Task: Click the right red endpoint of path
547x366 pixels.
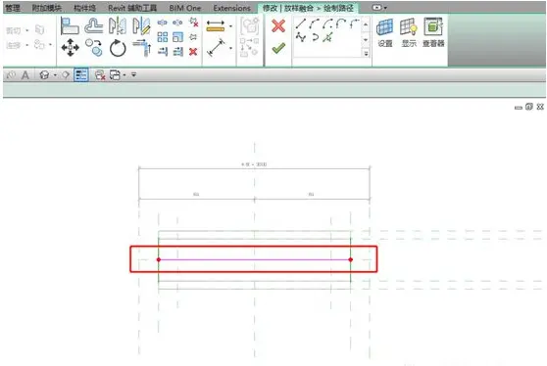Action: 351,259
